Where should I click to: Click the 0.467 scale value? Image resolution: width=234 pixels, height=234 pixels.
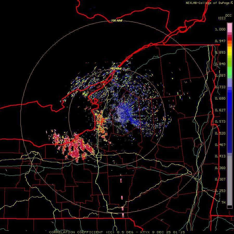[220, 145]
